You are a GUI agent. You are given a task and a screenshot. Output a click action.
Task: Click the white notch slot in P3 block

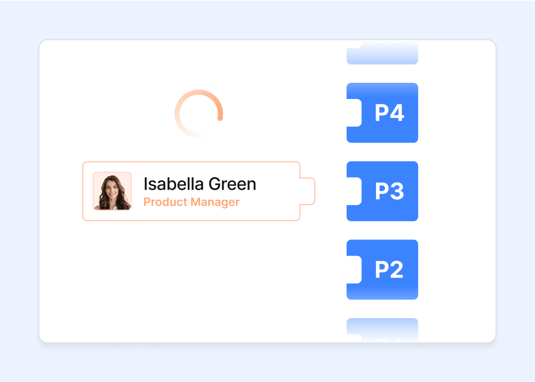click(x=354, y=191)
